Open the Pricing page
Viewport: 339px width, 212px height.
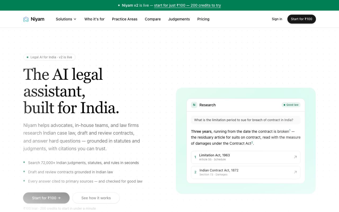pyautogui.click(x=203, y=19)
